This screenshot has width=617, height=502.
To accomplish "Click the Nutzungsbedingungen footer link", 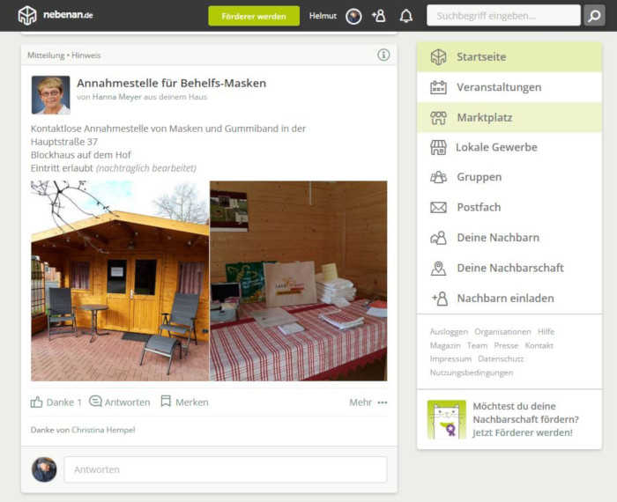I will point(472,373).
